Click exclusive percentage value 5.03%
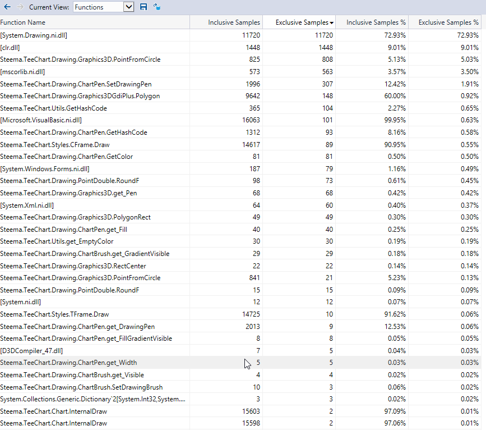The height and width of the screenshot is (430, 486). (x=470, y=60)
